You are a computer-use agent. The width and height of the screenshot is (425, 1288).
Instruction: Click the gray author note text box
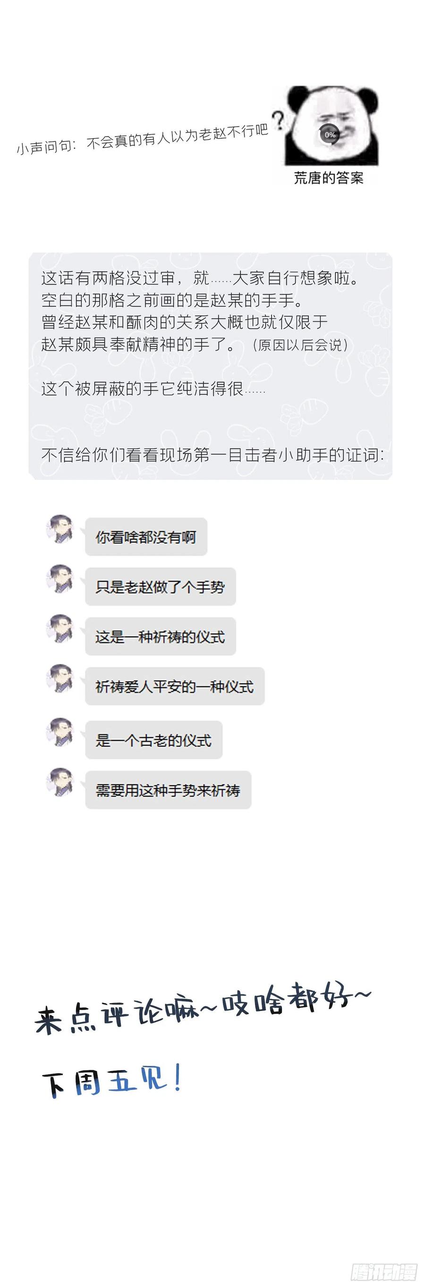210,366
